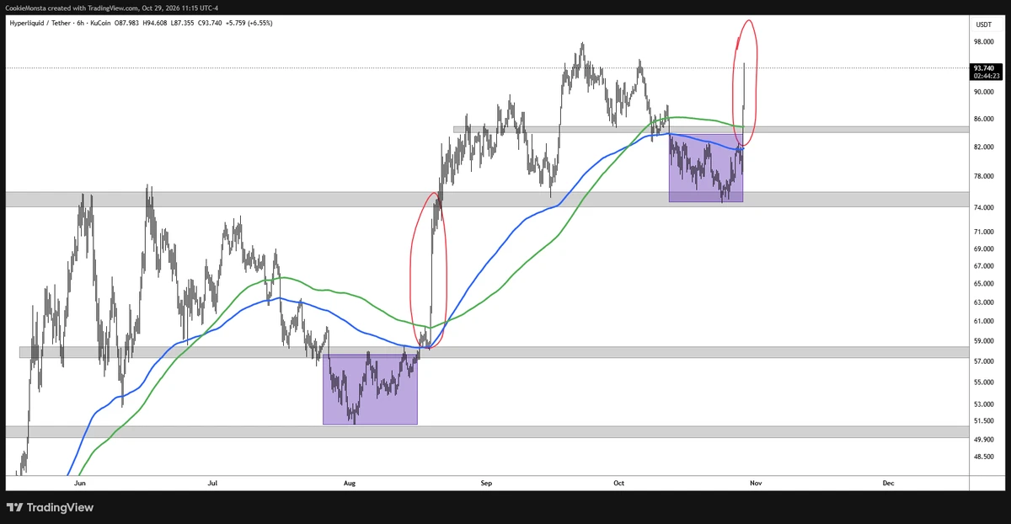Click the Nov label on time axis
Screen dimensions: 1011x524
(756, 484)
